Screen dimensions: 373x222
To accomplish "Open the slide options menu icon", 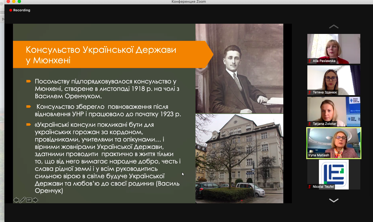I will pos(29,200).
